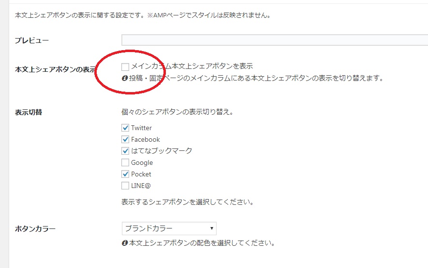Image resolution: width=428 pixels, height=268 pixels.
Task: Open the ブランドカラー button color dropdown
Action: click(x=169, y=228)
